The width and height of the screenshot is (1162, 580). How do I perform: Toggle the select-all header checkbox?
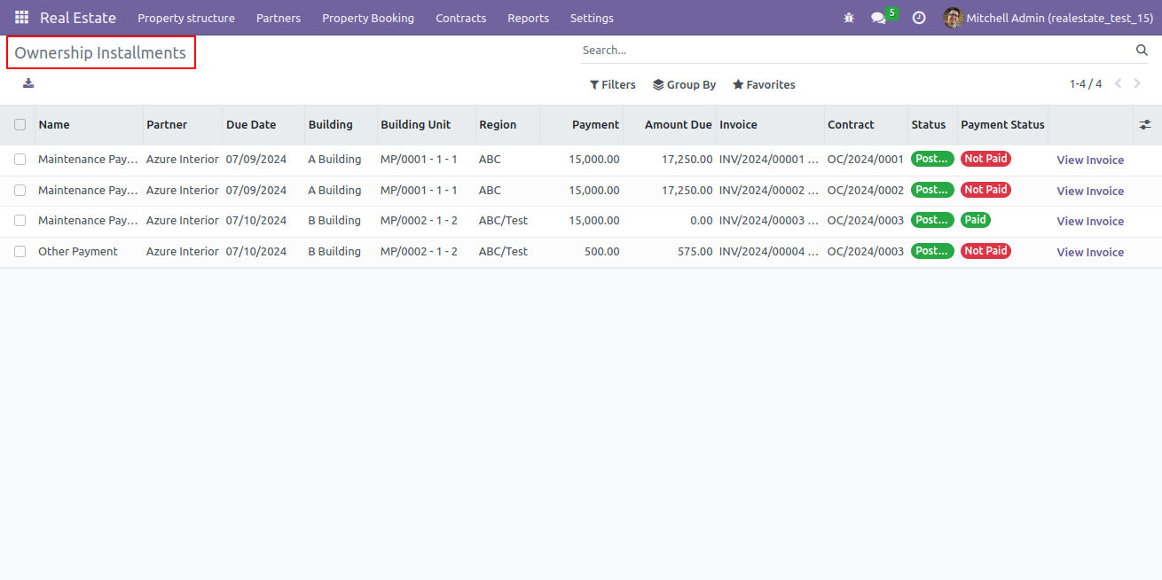(20, 125)
